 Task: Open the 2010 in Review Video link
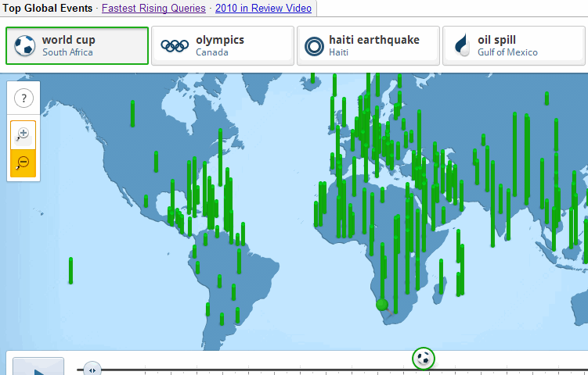(263, 9)
